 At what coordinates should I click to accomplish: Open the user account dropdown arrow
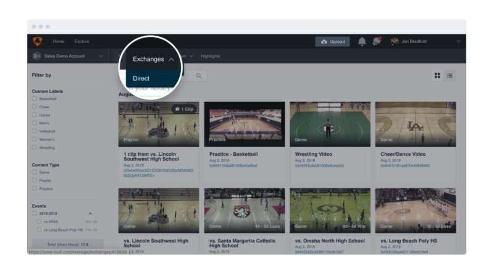point(458,41)
